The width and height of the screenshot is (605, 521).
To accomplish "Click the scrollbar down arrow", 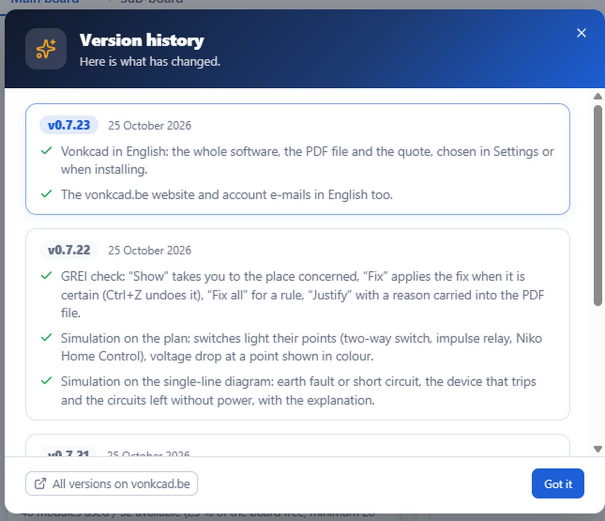I will 597,449.
